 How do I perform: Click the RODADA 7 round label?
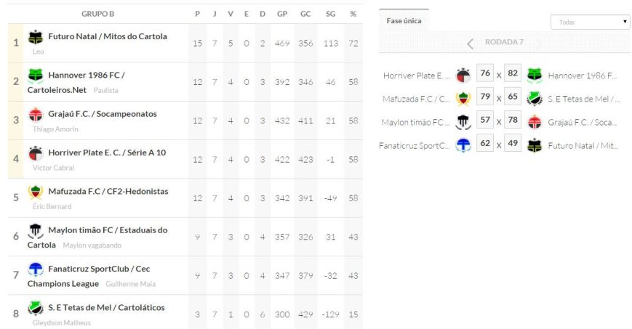coord(504,42)
